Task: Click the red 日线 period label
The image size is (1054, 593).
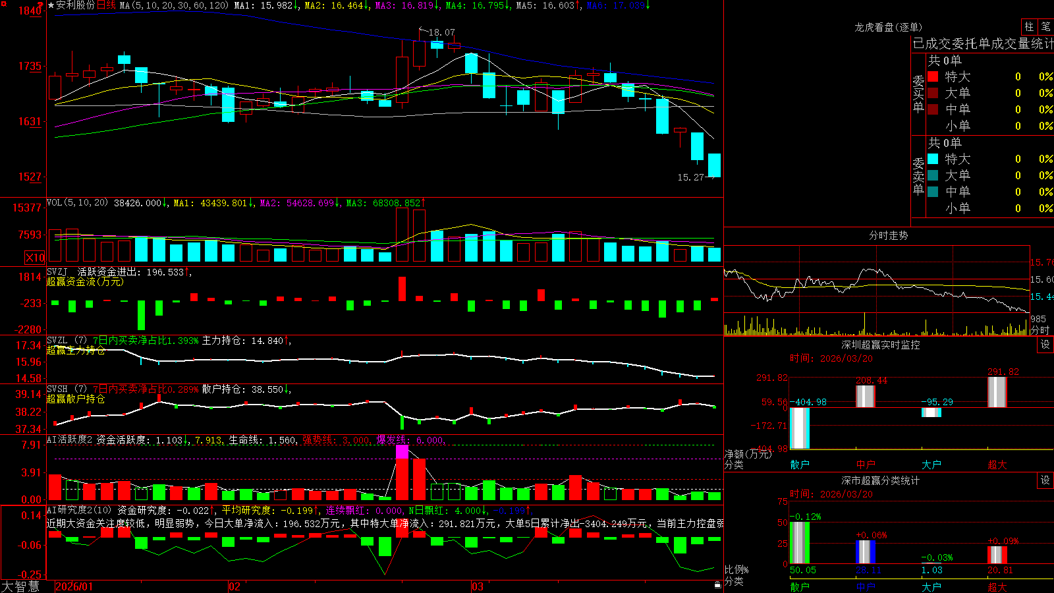Action: 106,5
